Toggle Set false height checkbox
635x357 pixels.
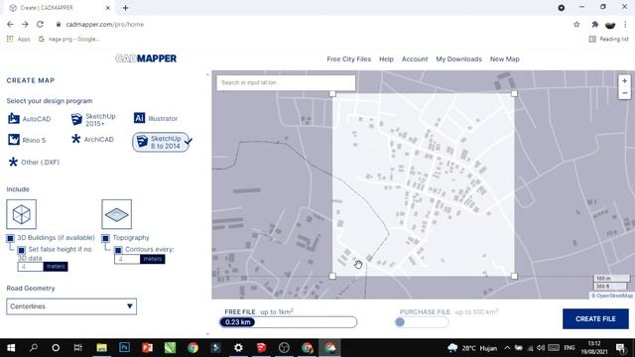[x=21, y=250]
